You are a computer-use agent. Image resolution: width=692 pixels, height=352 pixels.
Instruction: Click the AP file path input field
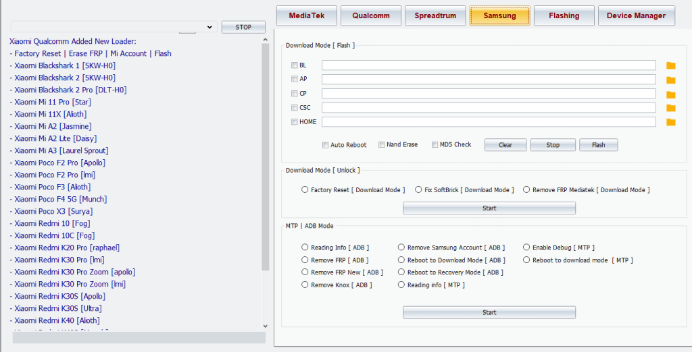tap(488, 80)
